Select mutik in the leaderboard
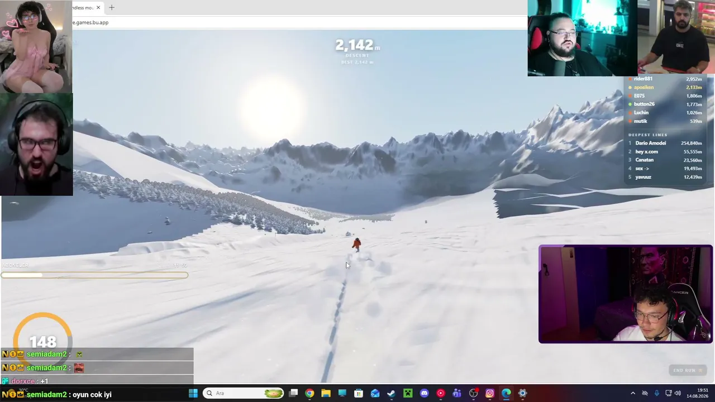 coord(665,121)
